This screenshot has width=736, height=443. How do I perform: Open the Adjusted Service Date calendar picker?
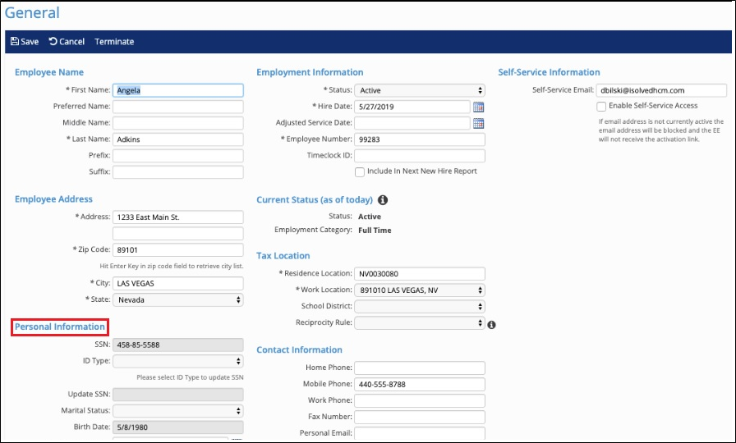(x=479, y=123)
